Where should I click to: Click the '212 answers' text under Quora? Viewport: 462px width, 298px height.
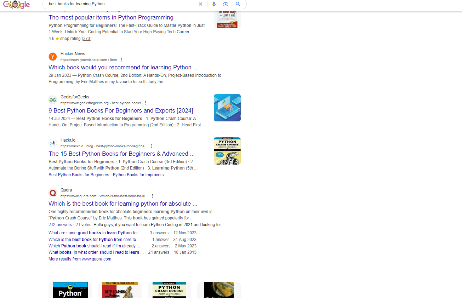pos(60,225)
